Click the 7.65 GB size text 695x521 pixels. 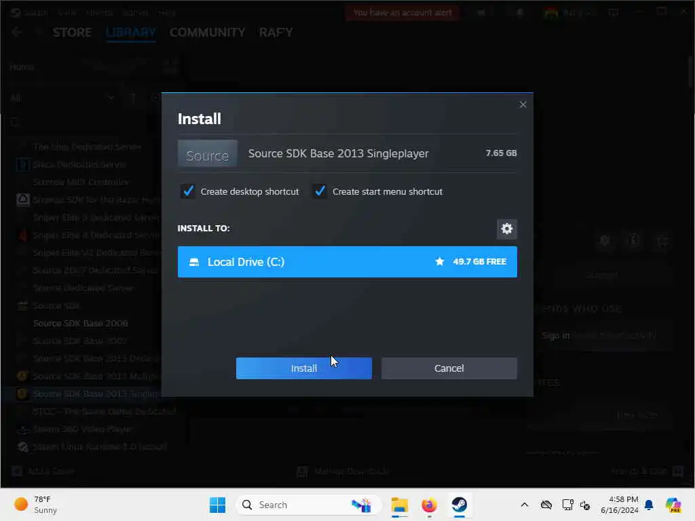coord(501,153)
